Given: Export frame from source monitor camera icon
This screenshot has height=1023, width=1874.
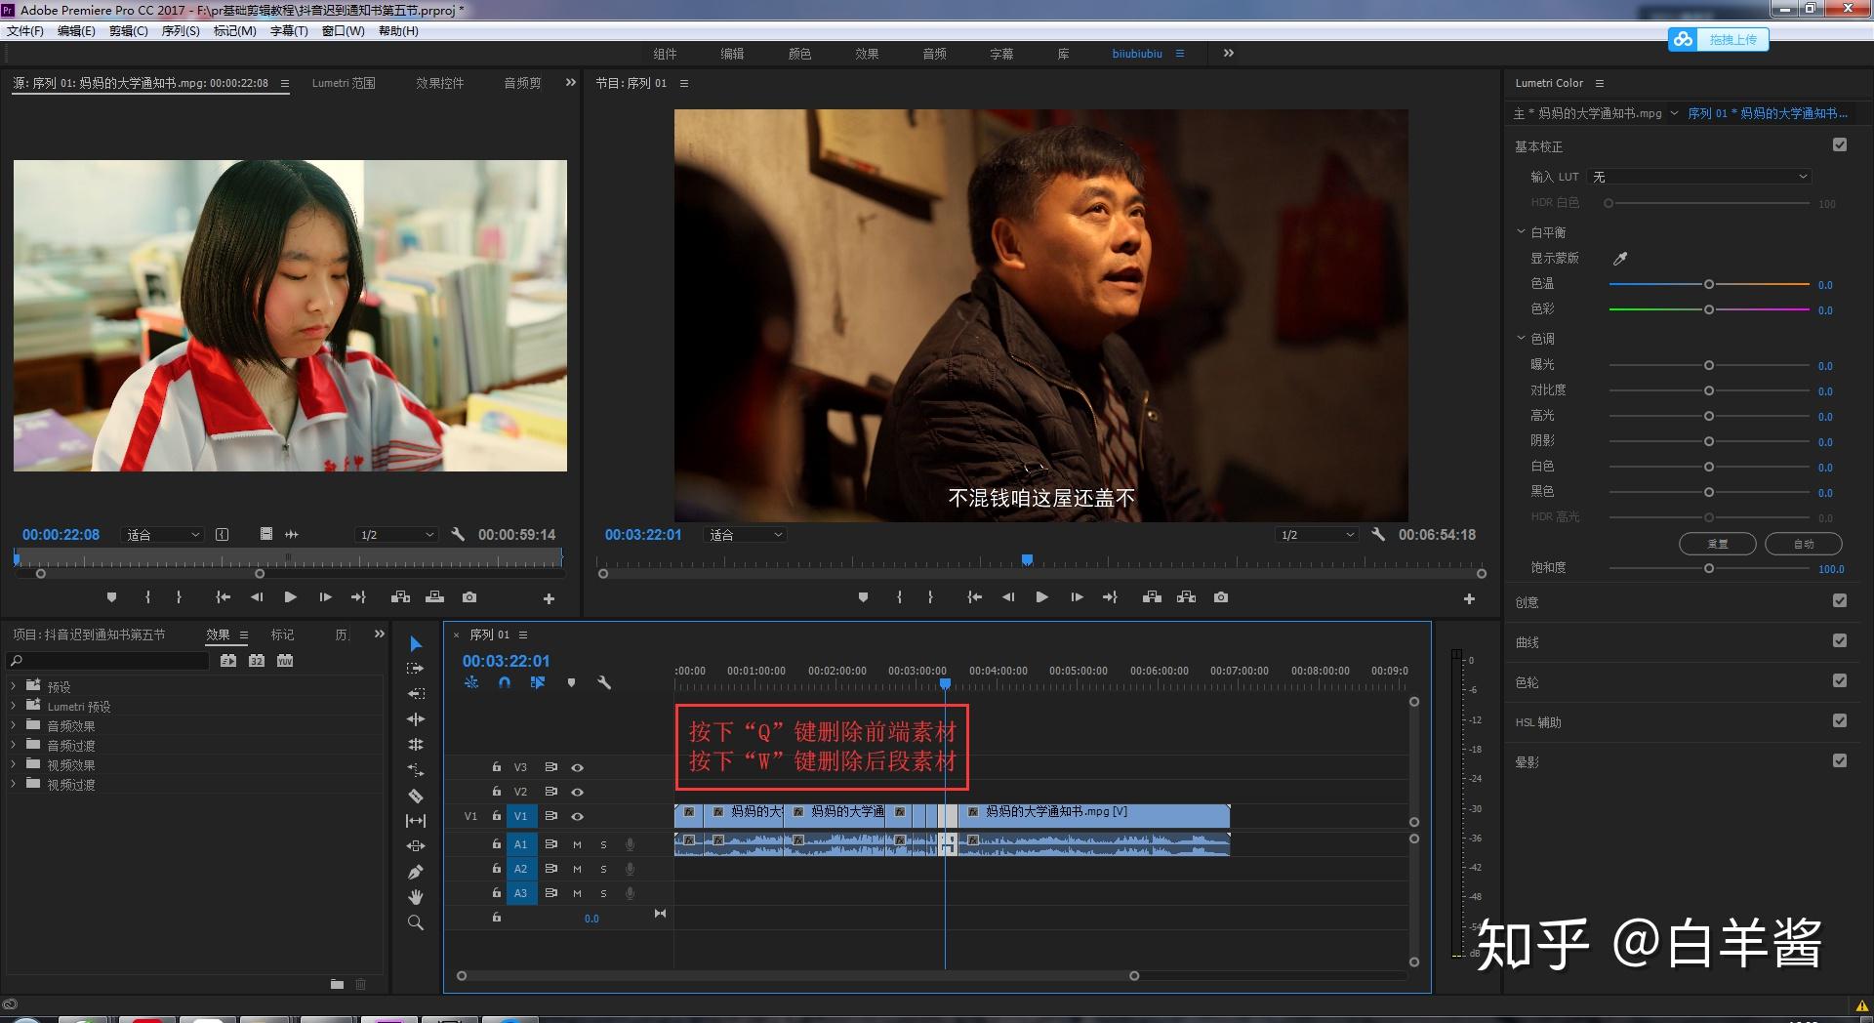Looking at the screenshot, I should click(x=469, y=597).
